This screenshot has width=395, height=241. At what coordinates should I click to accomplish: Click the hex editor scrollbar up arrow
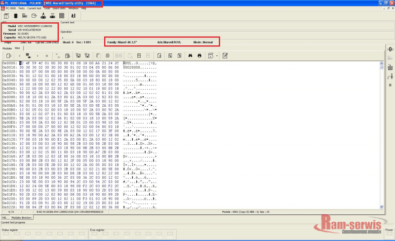(x=382, y=63)
